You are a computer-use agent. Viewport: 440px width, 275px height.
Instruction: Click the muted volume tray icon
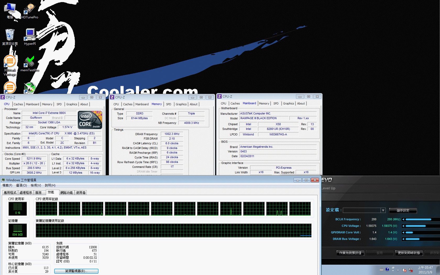click(x=404, y=270)
